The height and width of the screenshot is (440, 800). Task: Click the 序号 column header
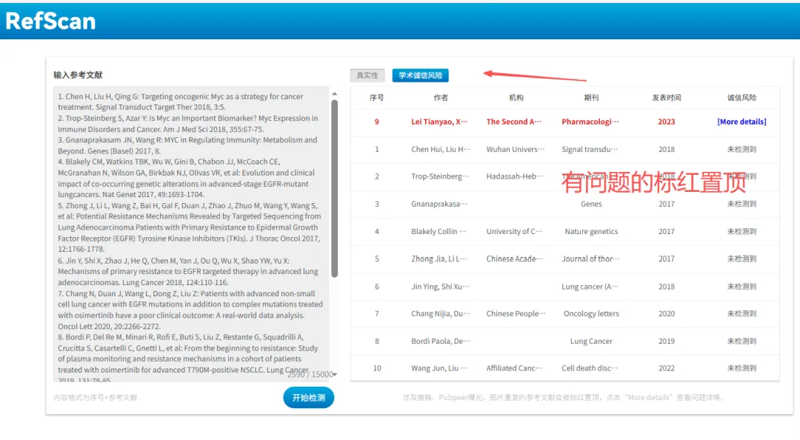pyautogui.click(x=376, y=98)
